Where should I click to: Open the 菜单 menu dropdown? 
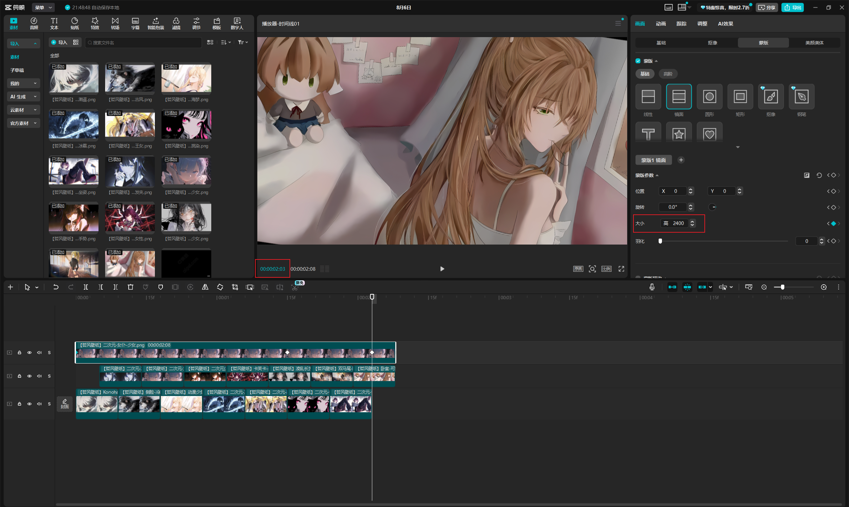pos(43,8)
